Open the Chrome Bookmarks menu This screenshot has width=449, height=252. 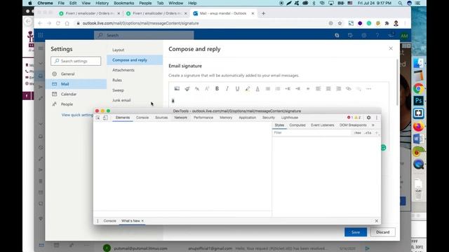(x=123, y=3)
